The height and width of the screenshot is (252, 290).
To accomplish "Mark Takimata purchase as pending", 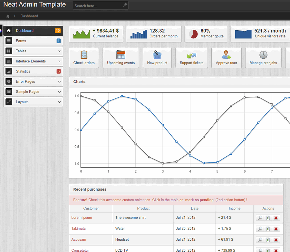I will (x=268, y=229).
